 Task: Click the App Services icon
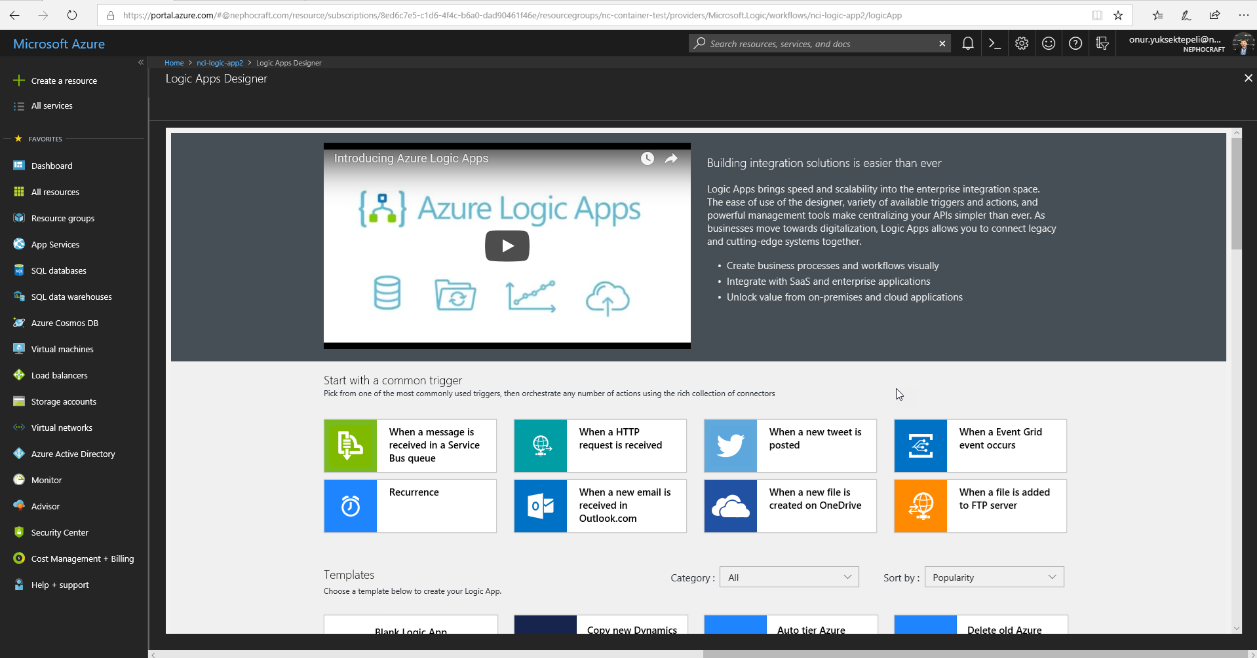19,244
